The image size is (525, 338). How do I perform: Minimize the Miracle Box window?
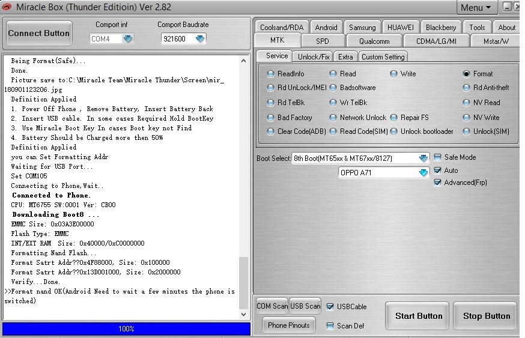click(507, 7)
